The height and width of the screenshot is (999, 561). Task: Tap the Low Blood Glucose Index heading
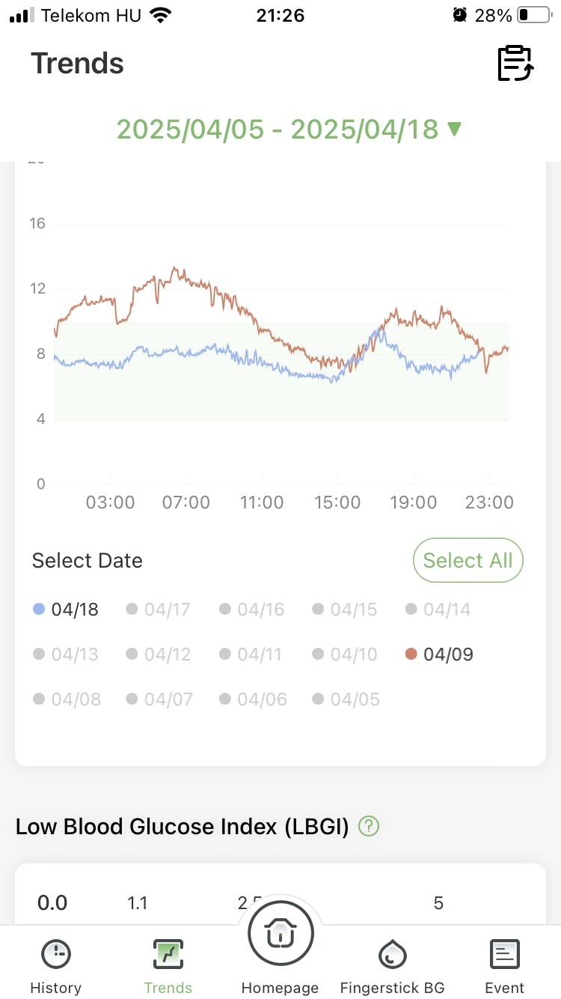point(182,827)
